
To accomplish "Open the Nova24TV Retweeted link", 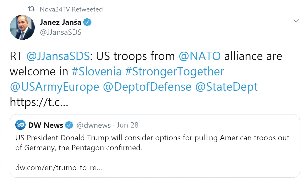I will (71, 9).
